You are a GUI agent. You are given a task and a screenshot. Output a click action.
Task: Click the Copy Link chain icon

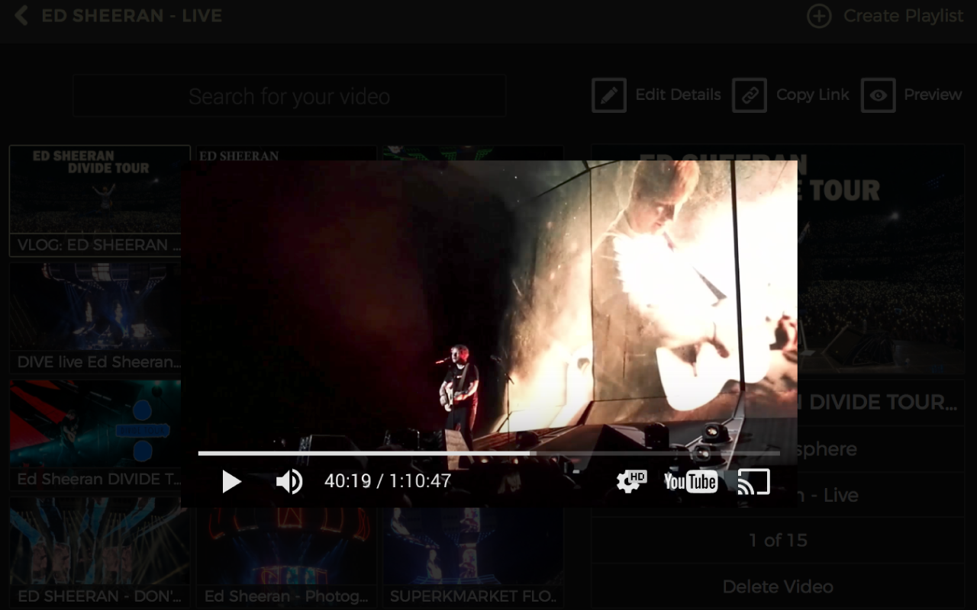coord(750,95)
